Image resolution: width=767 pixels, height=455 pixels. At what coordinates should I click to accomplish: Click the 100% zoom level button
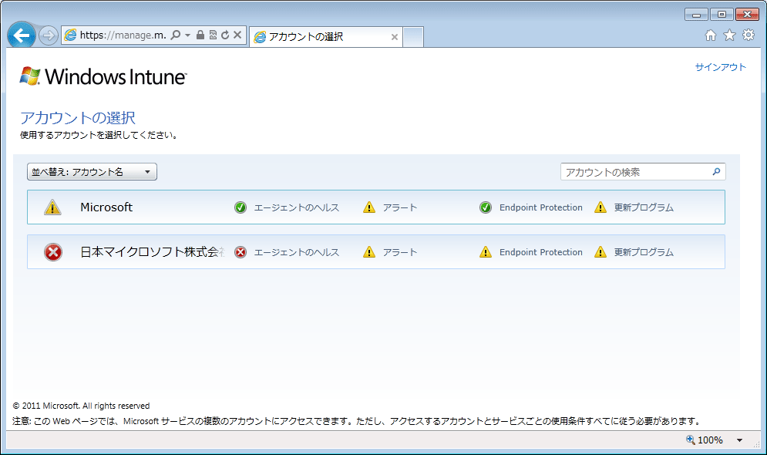click(x=705, y=440)
